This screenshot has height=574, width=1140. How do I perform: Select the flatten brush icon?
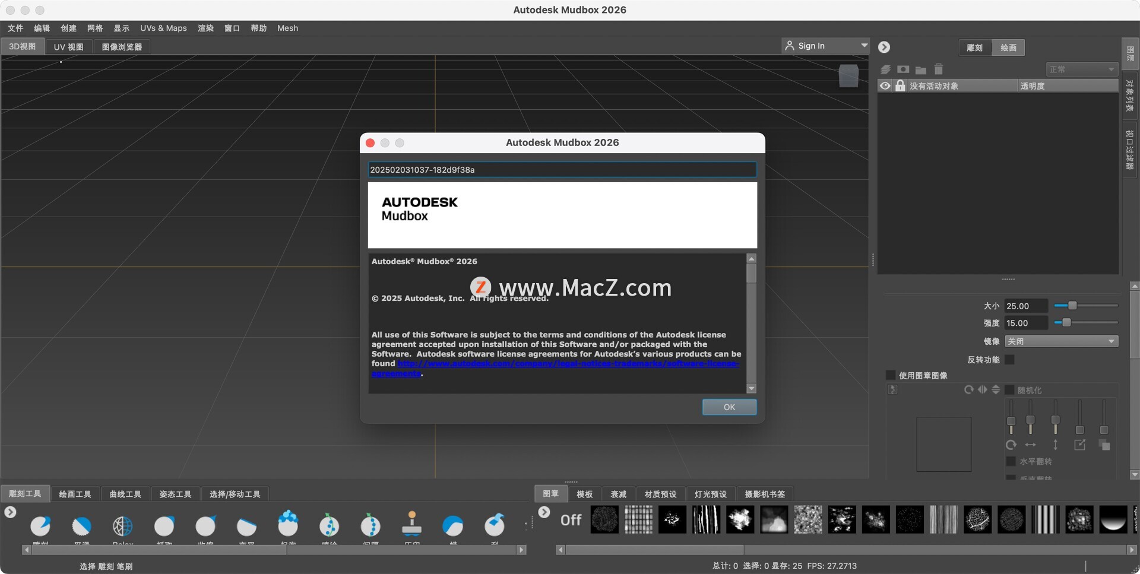point(246,526)
